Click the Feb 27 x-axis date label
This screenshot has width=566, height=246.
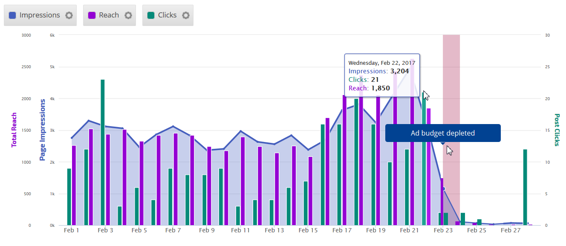click(510, 230)
